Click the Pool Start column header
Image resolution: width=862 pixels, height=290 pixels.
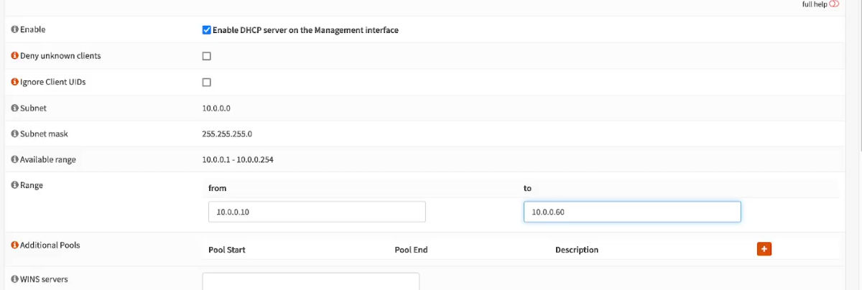(227, 250)
